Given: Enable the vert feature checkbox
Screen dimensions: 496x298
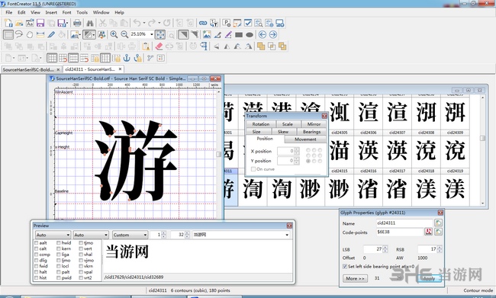Looking at the screenshot, I should point(81,248).
